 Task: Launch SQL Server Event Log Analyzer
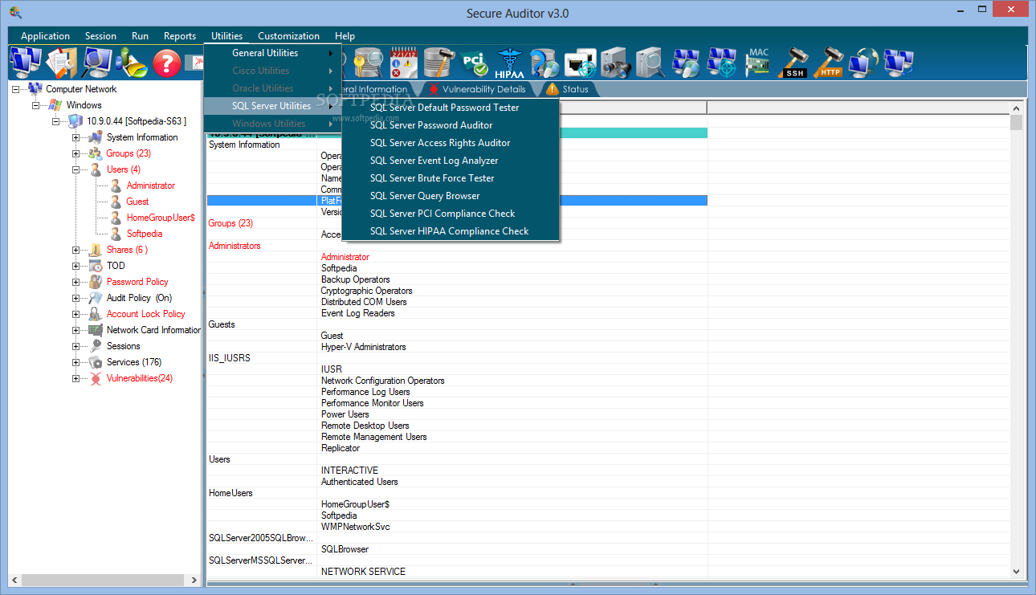(451, 161)
